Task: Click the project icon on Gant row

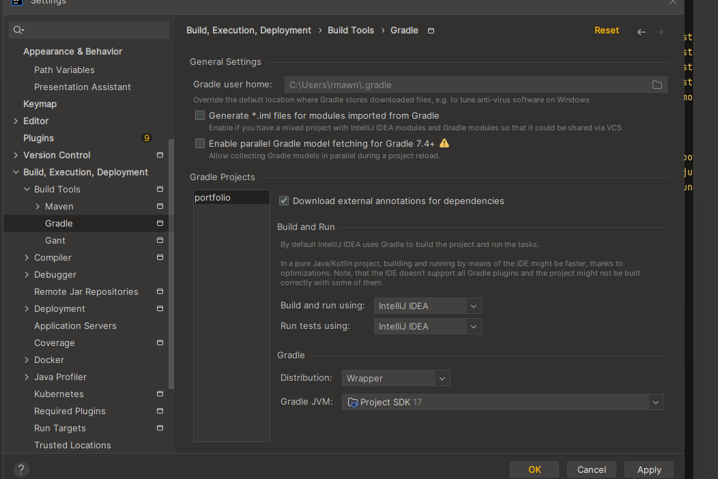Action: coord(160,240)
